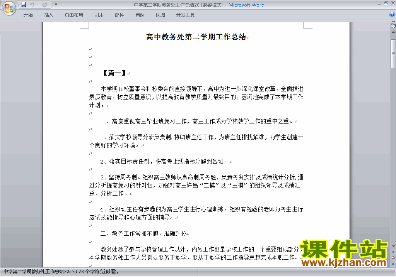This screenshot has width=396, height=277.
Task: Open the round Office button menu
Action: [9, 8]
